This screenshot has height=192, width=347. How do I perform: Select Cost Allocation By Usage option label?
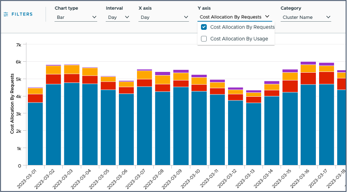[239, 39]
